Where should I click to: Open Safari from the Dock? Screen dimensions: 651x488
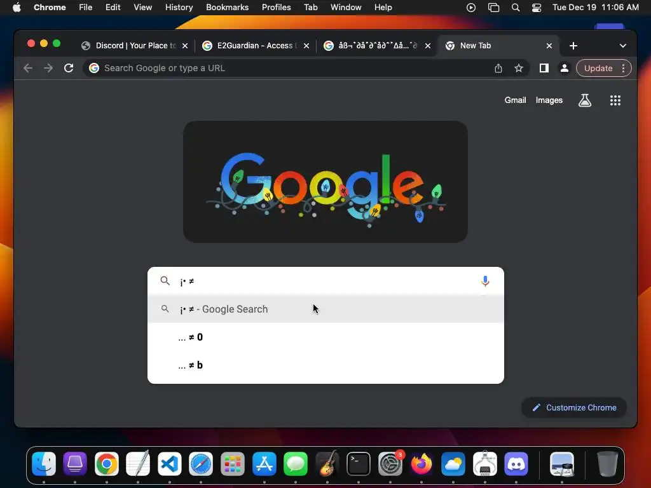point(201,463)
